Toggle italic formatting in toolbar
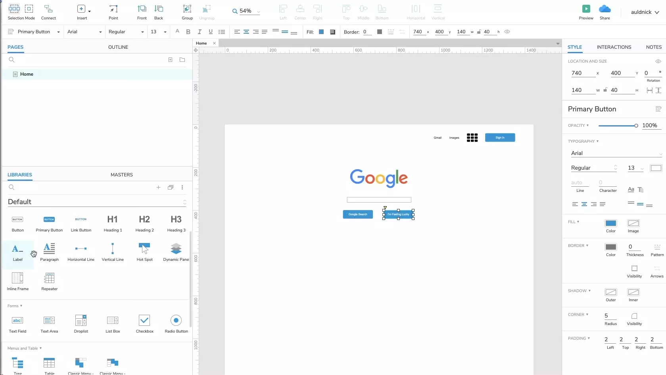This screenshot has height=375, width=666. click(x=200, y=32)
